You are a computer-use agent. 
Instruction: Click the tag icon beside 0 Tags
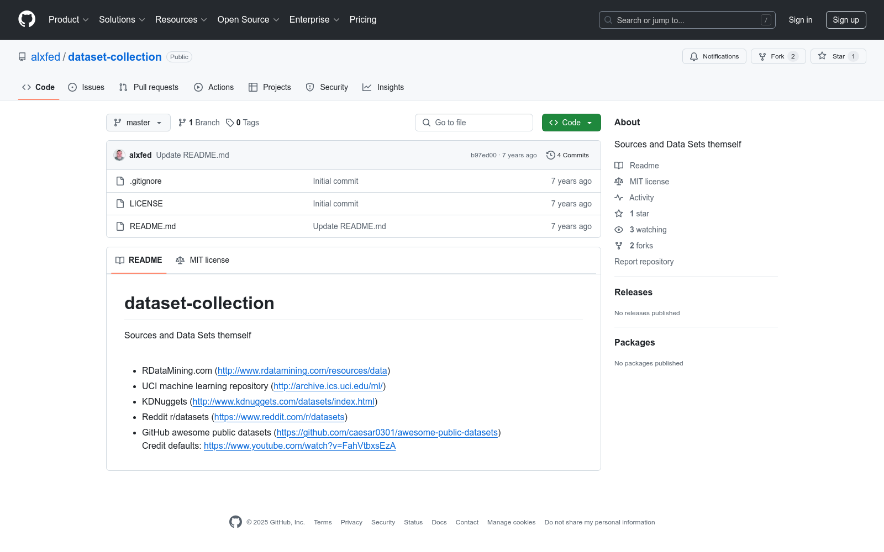click(230, 123)
